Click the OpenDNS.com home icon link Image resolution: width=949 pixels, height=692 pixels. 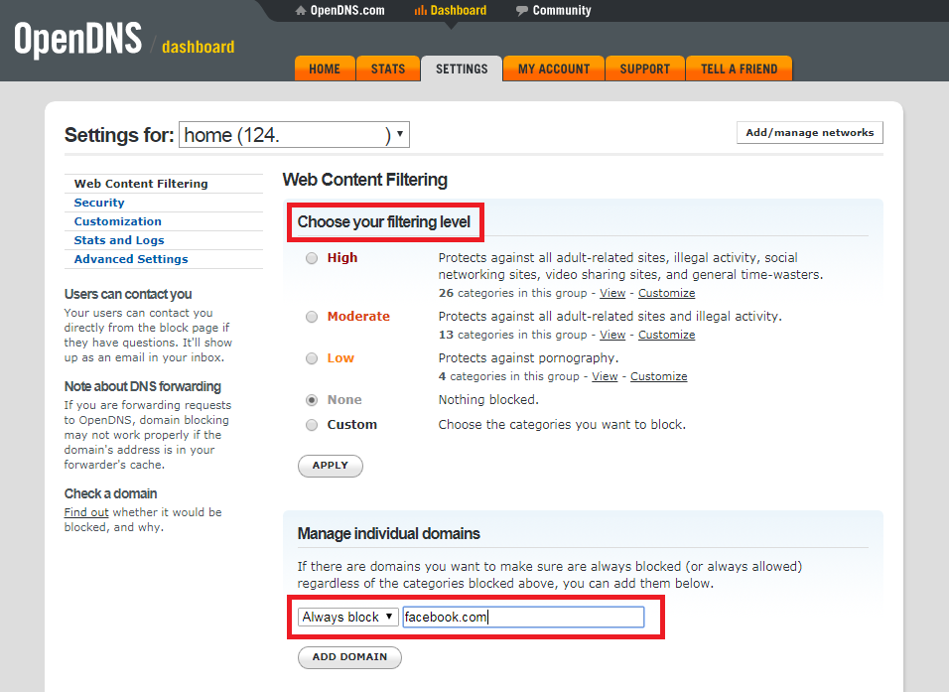[x=302, y=11]
